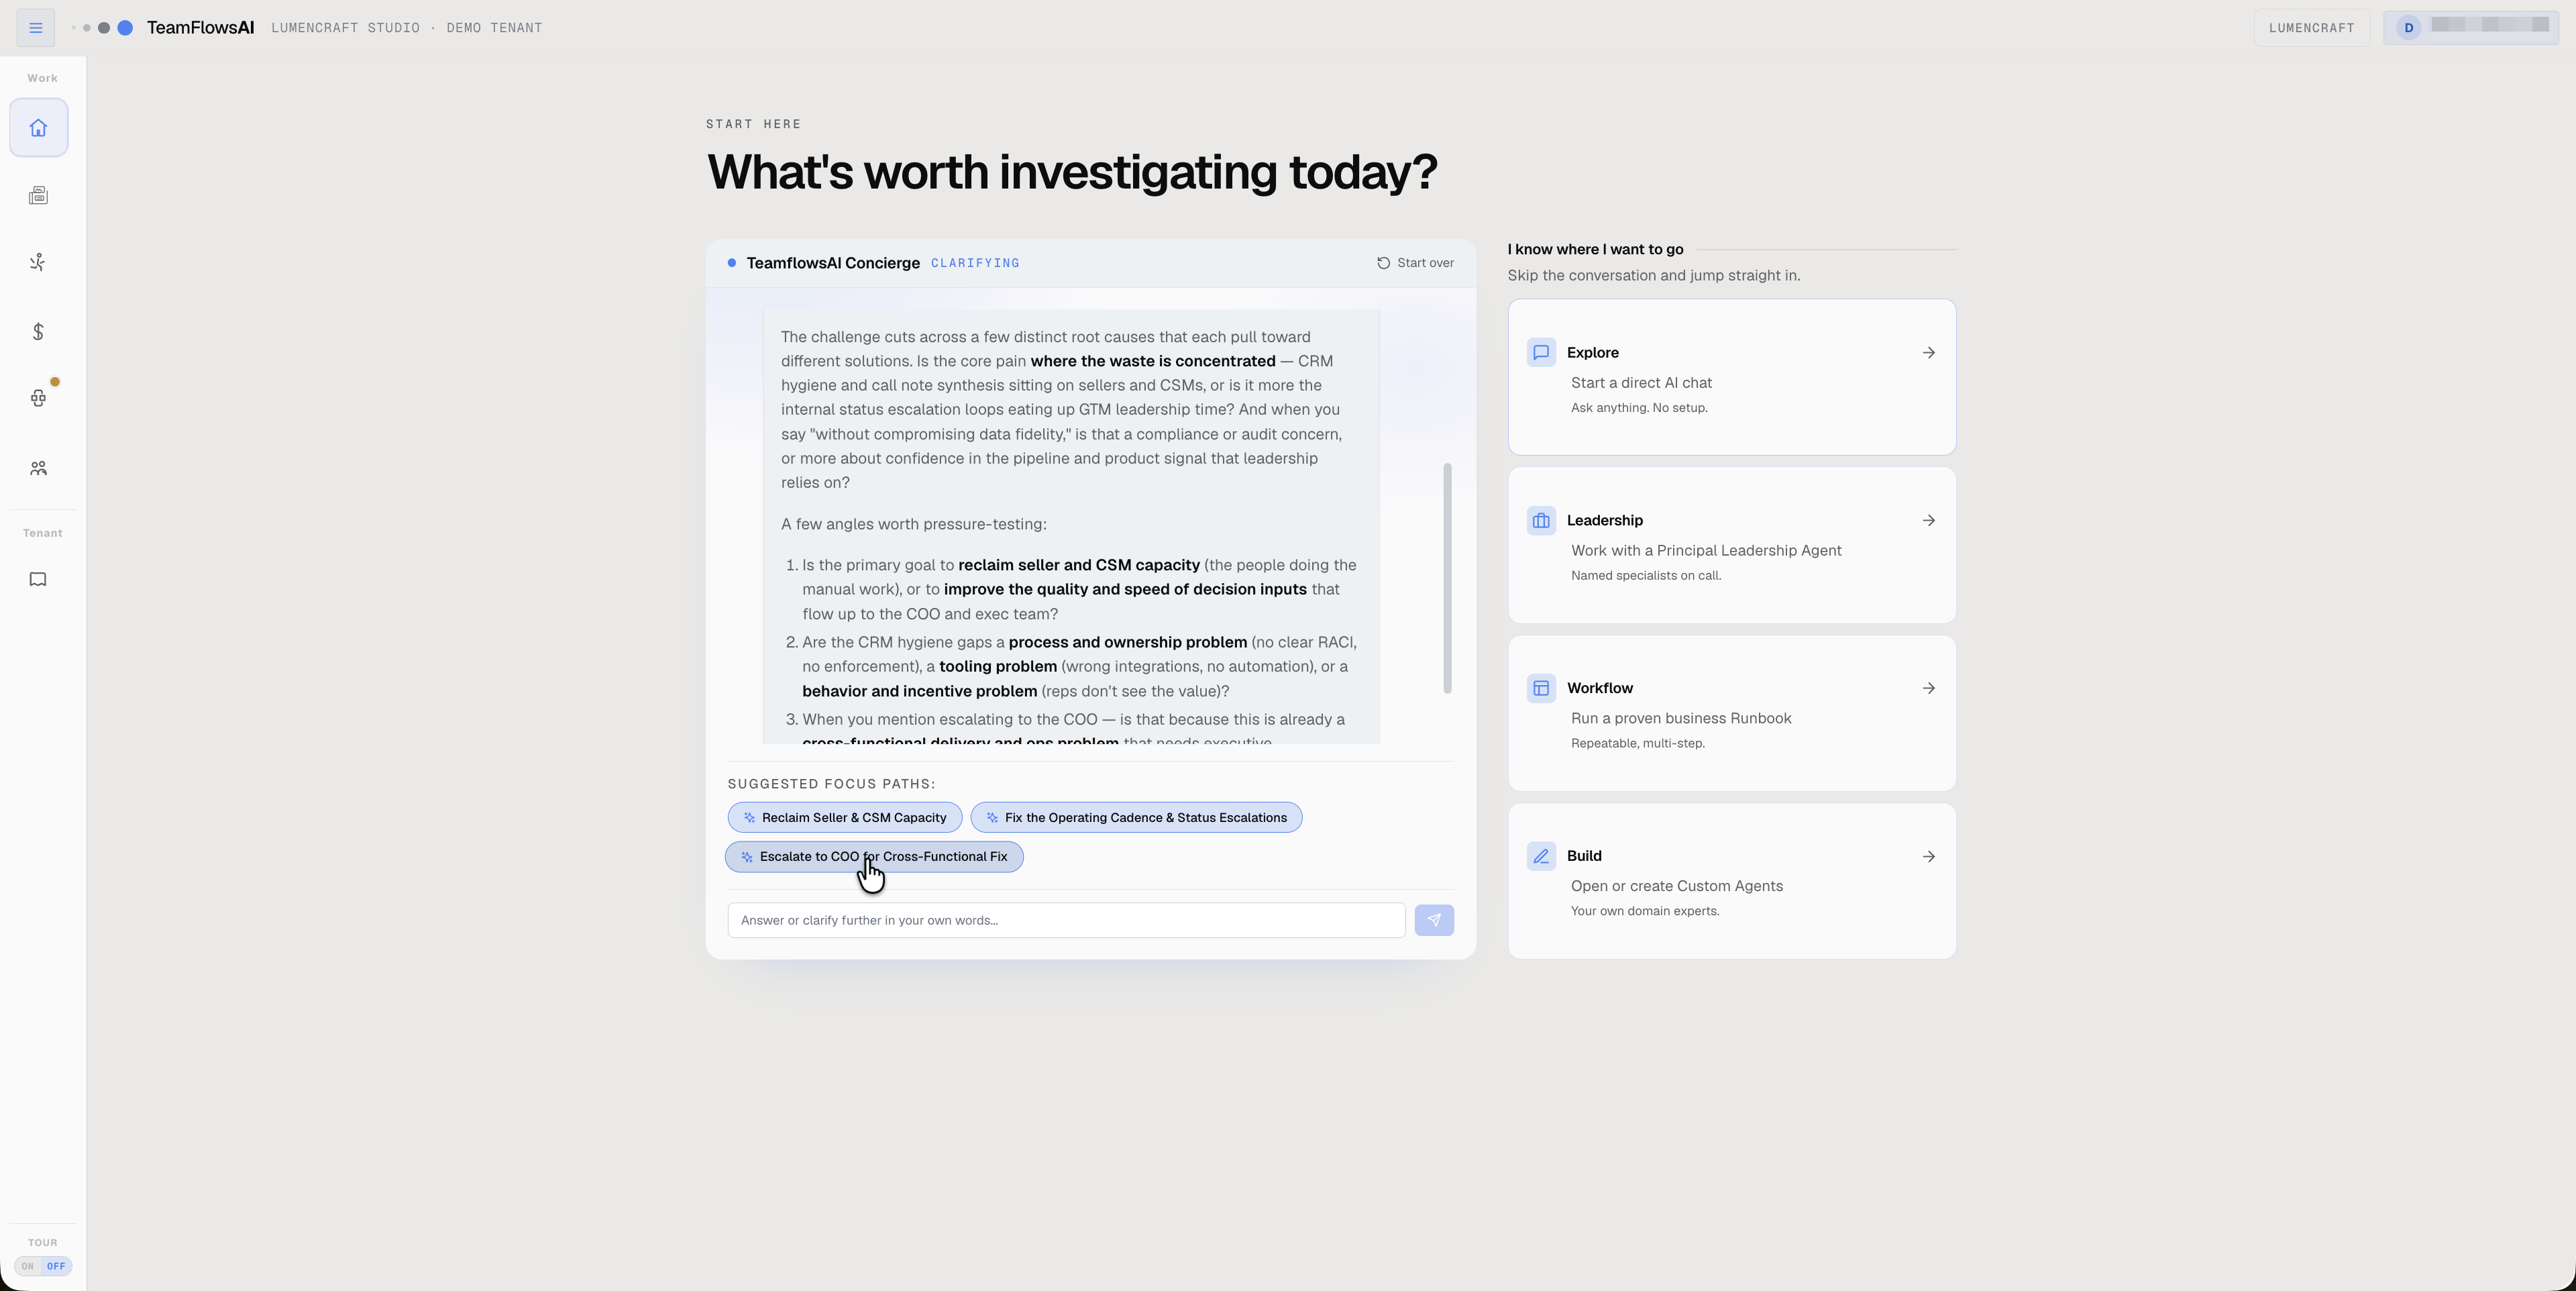Click the Explore chat bubble icon

coord(1541,352)
